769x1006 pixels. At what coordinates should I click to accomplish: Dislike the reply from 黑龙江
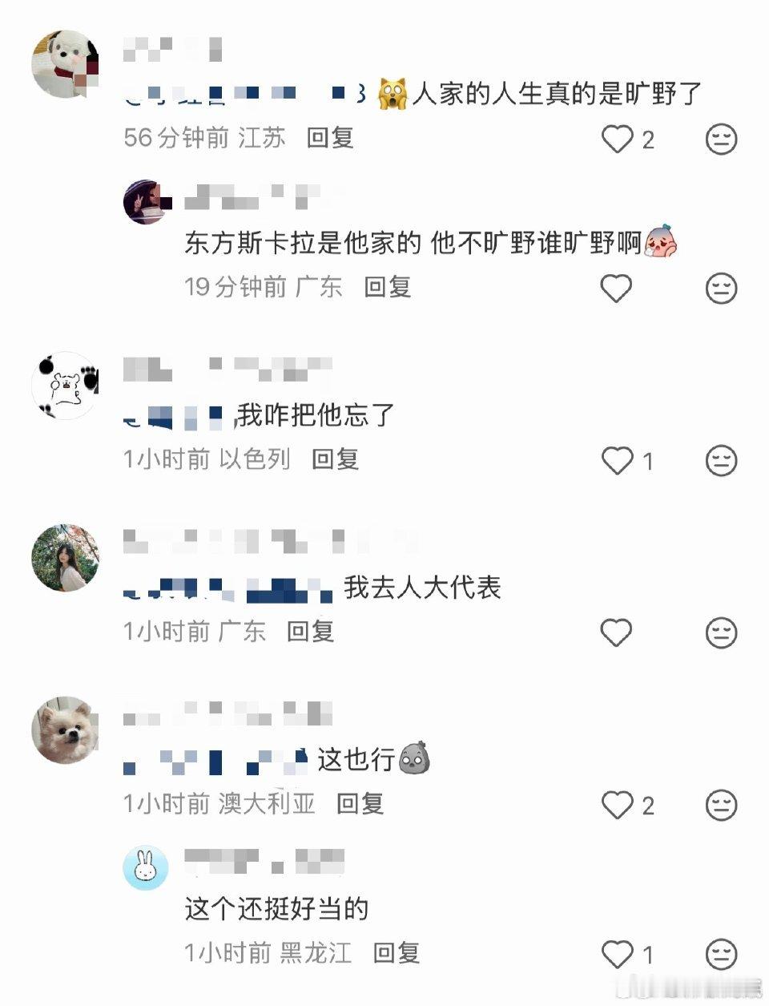721,954
